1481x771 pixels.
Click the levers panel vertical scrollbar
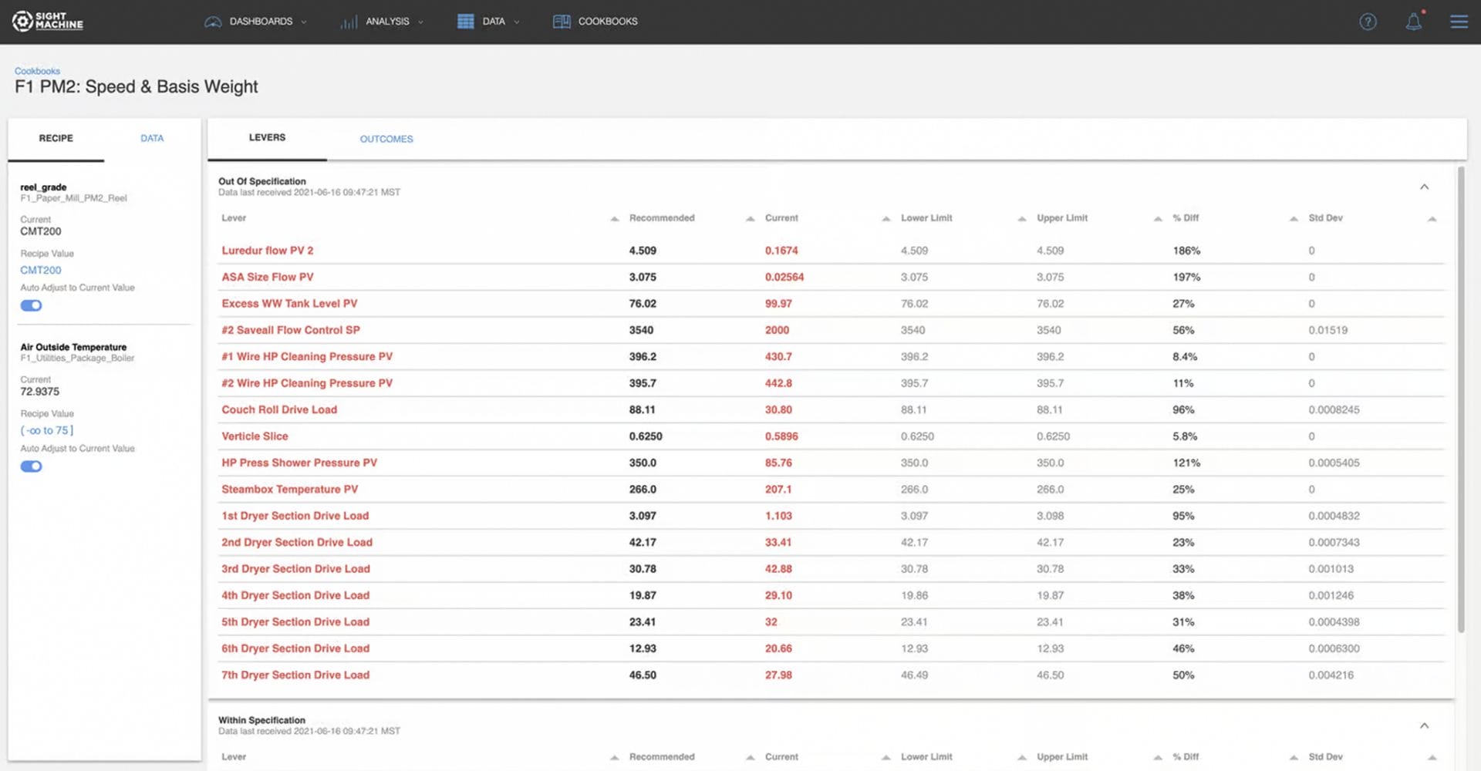coord(1460,400)
